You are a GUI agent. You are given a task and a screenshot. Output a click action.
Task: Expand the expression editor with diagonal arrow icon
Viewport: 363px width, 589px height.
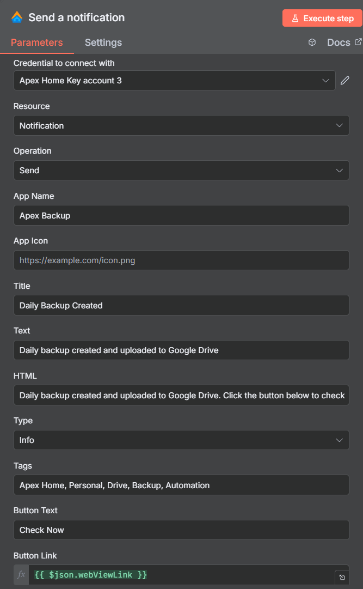click(341, 577)
